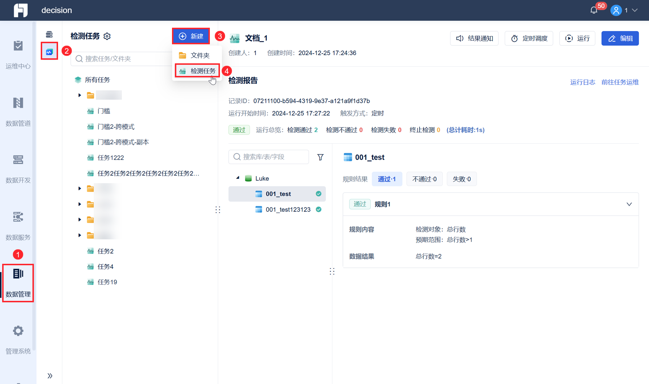Open the user account dropdown
Screen dimensions: 649x384
pyautogui.click(x=624, y=10)
